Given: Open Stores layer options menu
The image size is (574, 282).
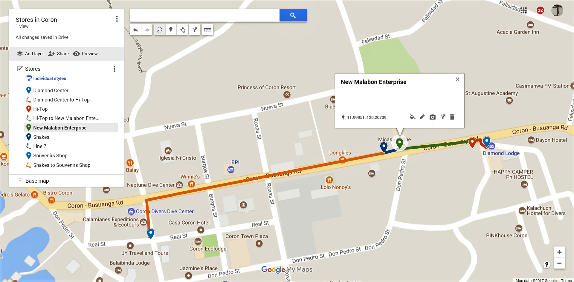Looking at the screenshot, I should (x=115, y=69).
